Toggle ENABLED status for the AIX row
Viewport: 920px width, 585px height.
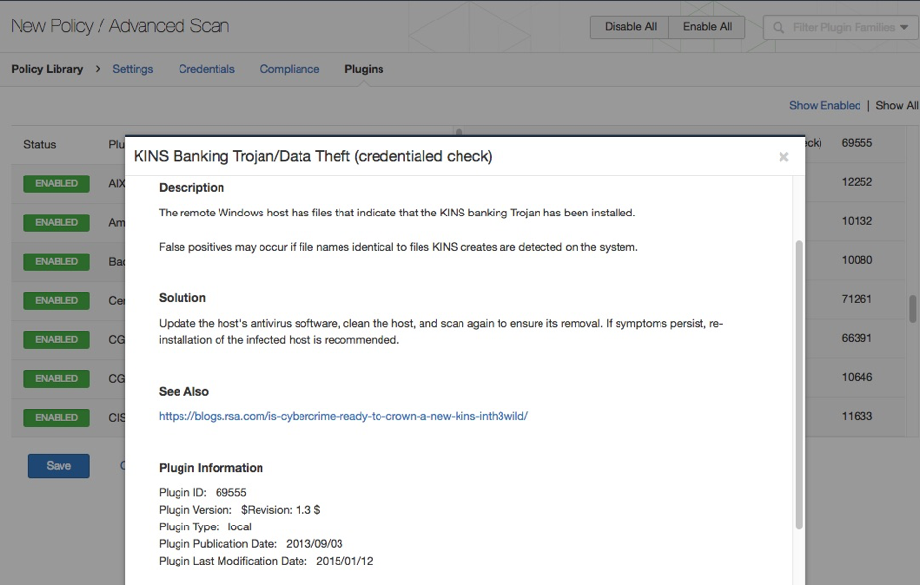pyautogui.click(x=57, y=183)
